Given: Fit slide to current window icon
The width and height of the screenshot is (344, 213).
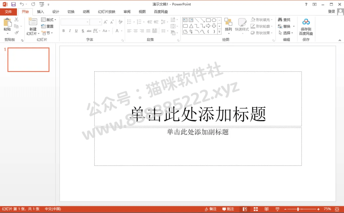Looking at the screenshot, I should point(337,209).
